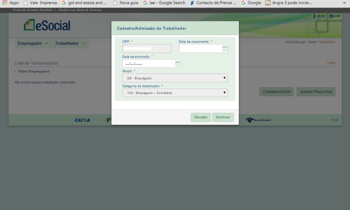Click the Voltar link
Viewport: 350px width, 210px height.
click(331, 63)
